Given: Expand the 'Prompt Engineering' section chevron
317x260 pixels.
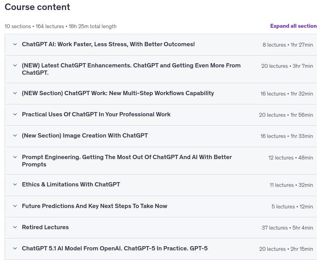Looking at the screenshot, I should pyautogui.click(x=15, y=157).
